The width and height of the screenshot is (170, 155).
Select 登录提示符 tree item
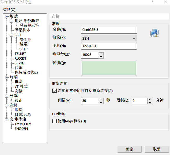pyautogui.click(x=29, y=26)
